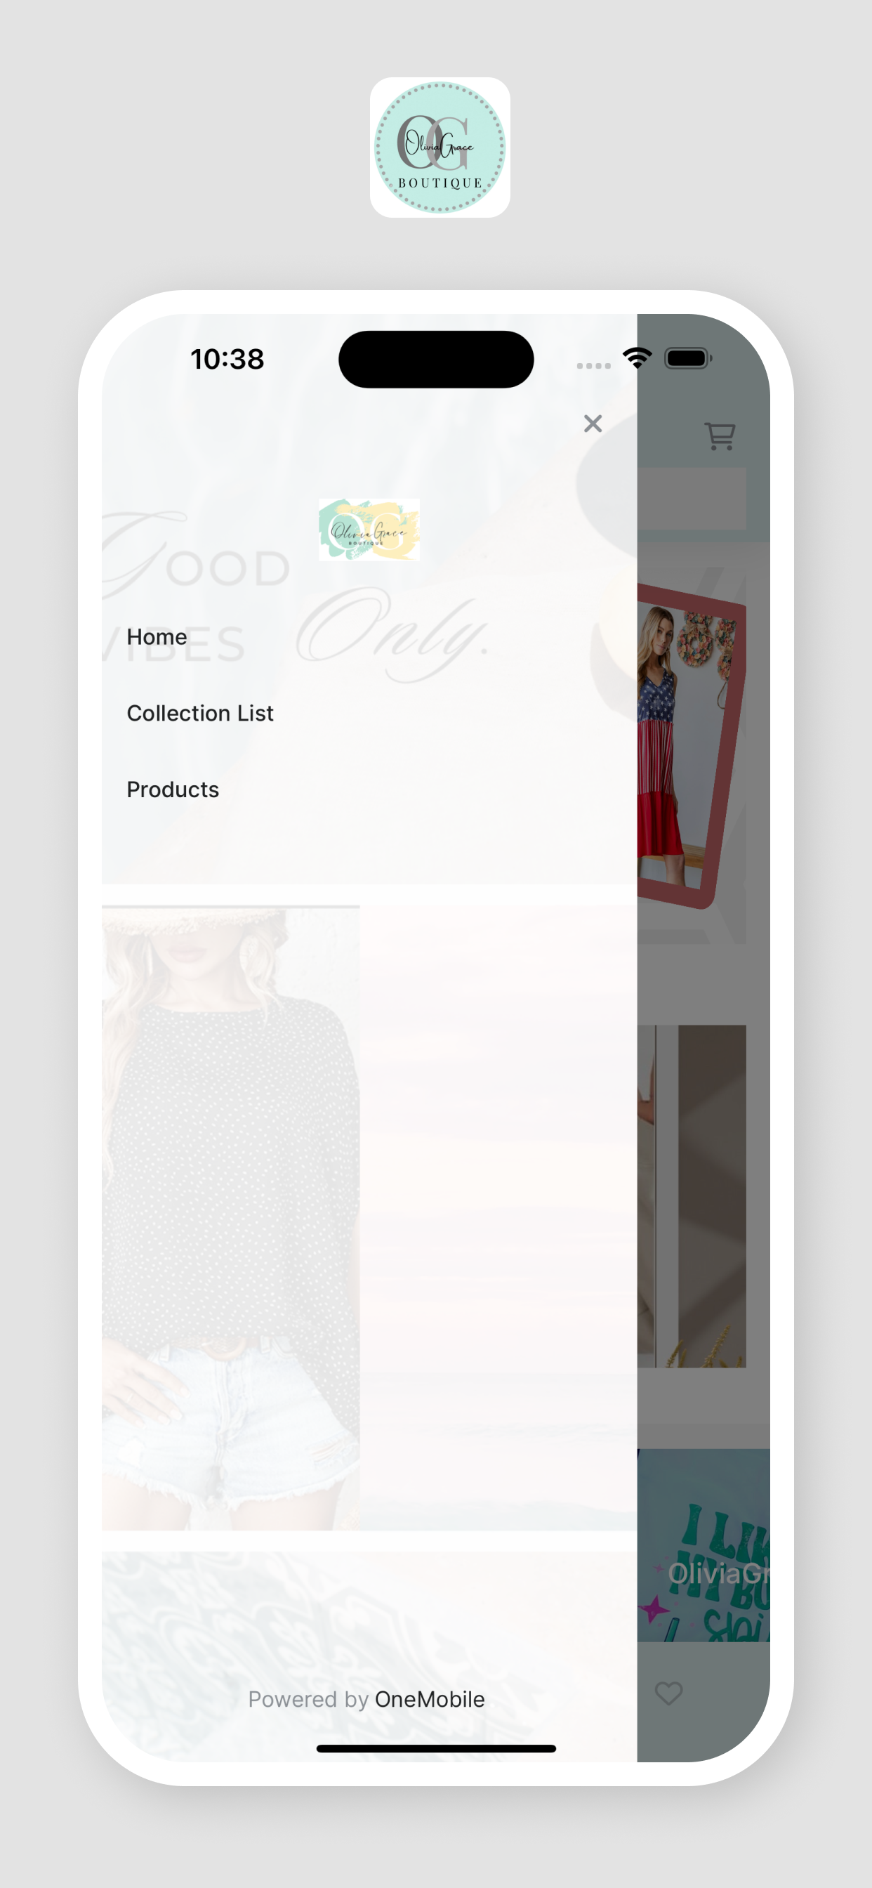Open the flag dress banner image

(692, 745)
